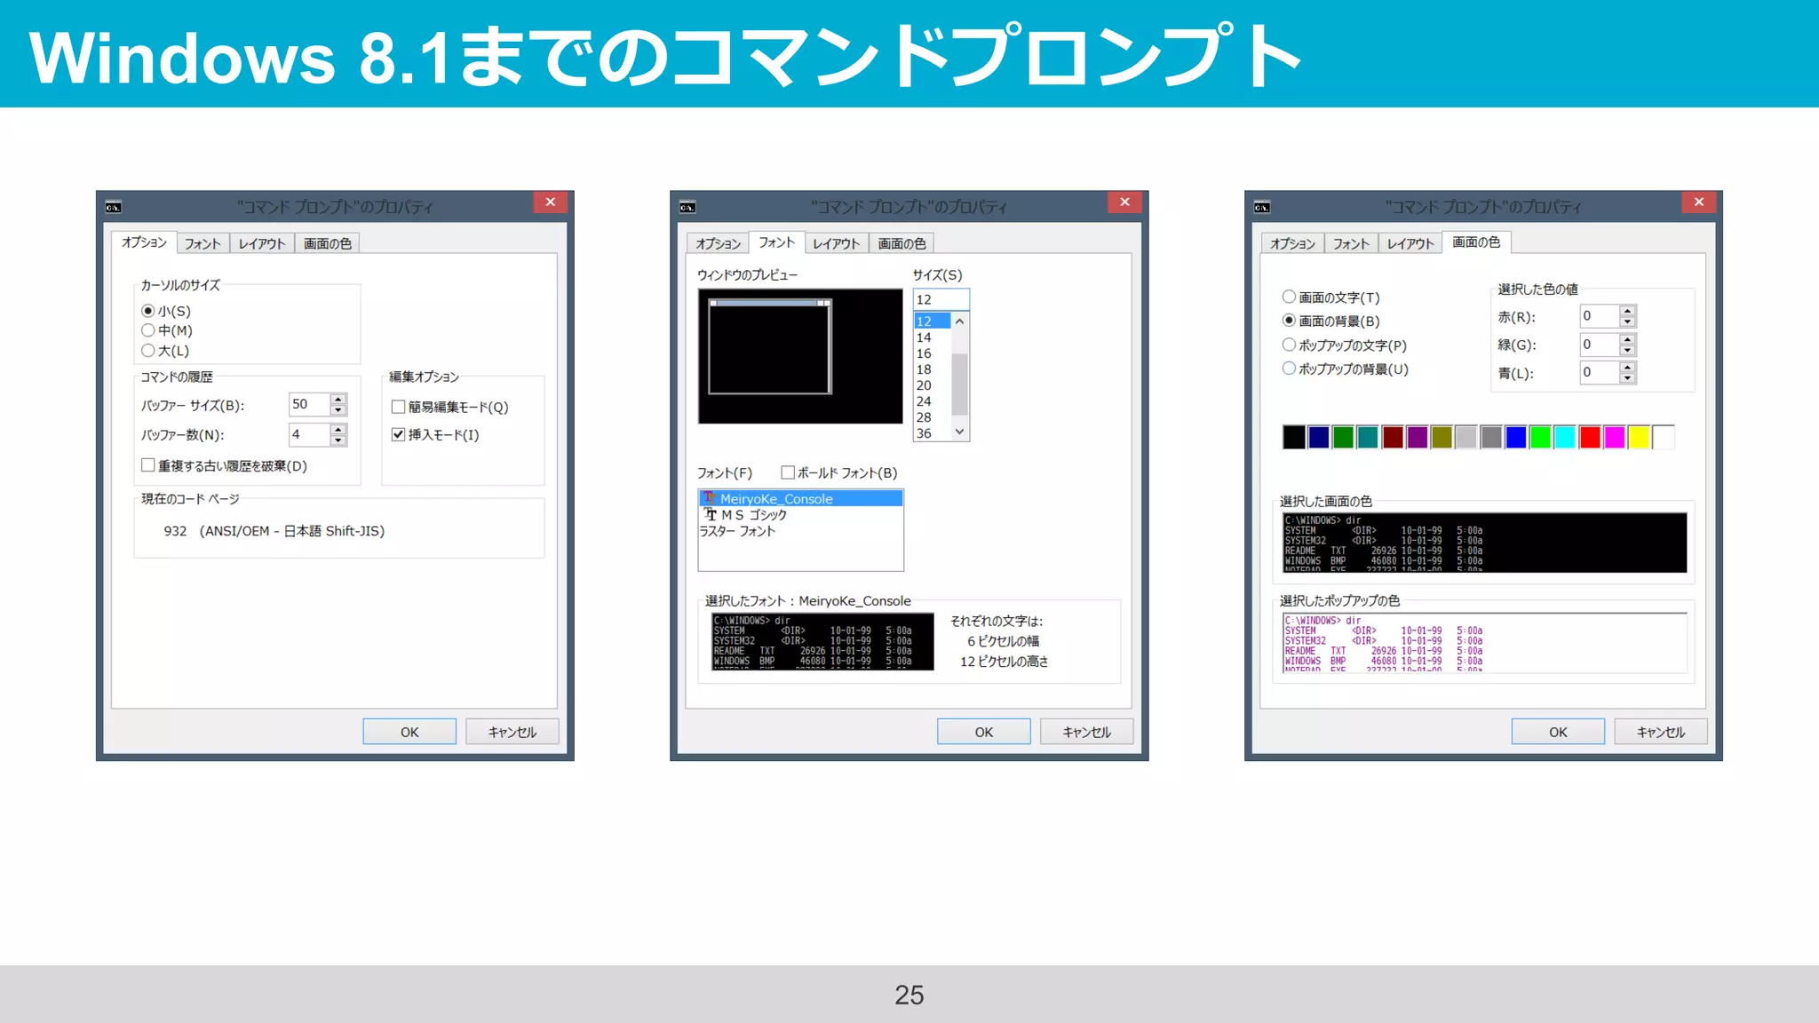Viewport: 1819px width, 1023px height.
Task: Click the size list's scroll-up arrow
Action: pyautogui.click(x=959, y=321)
